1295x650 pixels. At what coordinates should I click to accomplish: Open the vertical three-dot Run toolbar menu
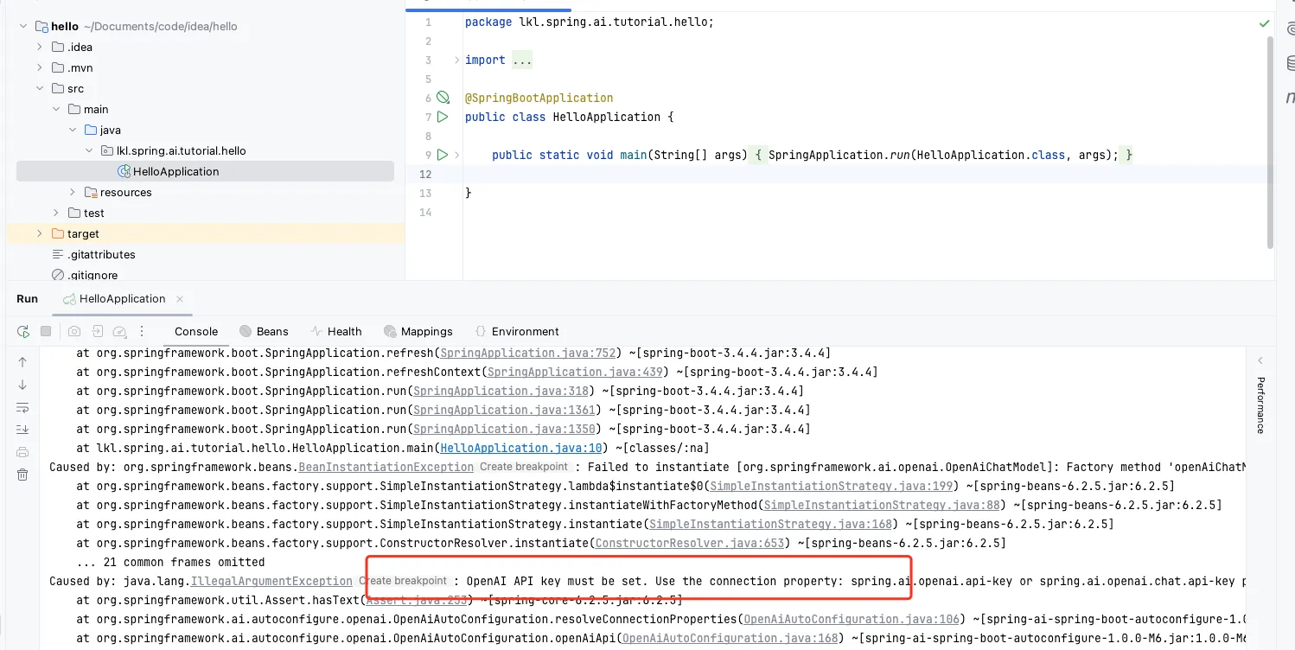[143, 332]
